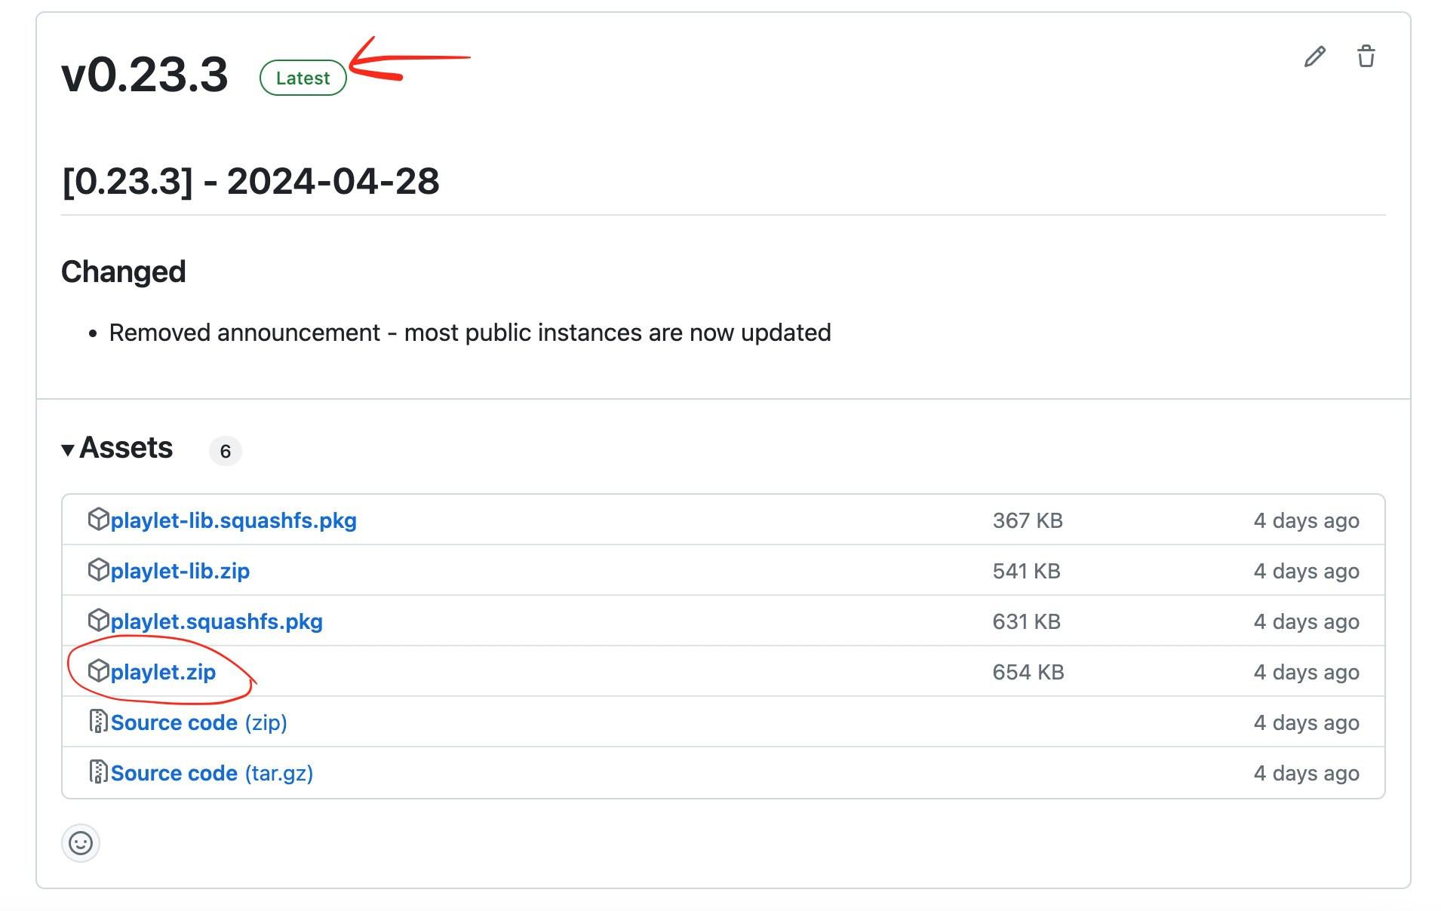Click package icon beside playlet.zip
The image size is (1441, 911).
(98, 671)
